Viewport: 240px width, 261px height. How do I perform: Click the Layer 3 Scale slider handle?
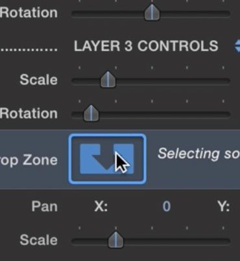[x=108, y=80]
